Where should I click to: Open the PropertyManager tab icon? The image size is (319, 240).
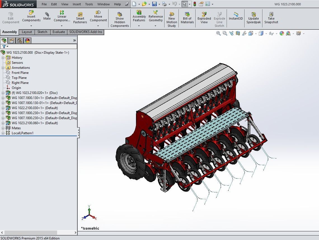[11, 41]
